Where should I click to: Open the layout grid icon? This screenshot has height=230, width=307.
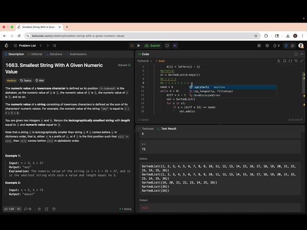259,46
